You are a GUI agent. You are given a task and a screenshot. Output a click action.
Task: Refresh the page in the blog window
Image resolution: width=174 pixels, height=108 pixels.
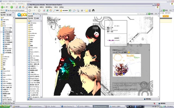(x=47, y=11)
